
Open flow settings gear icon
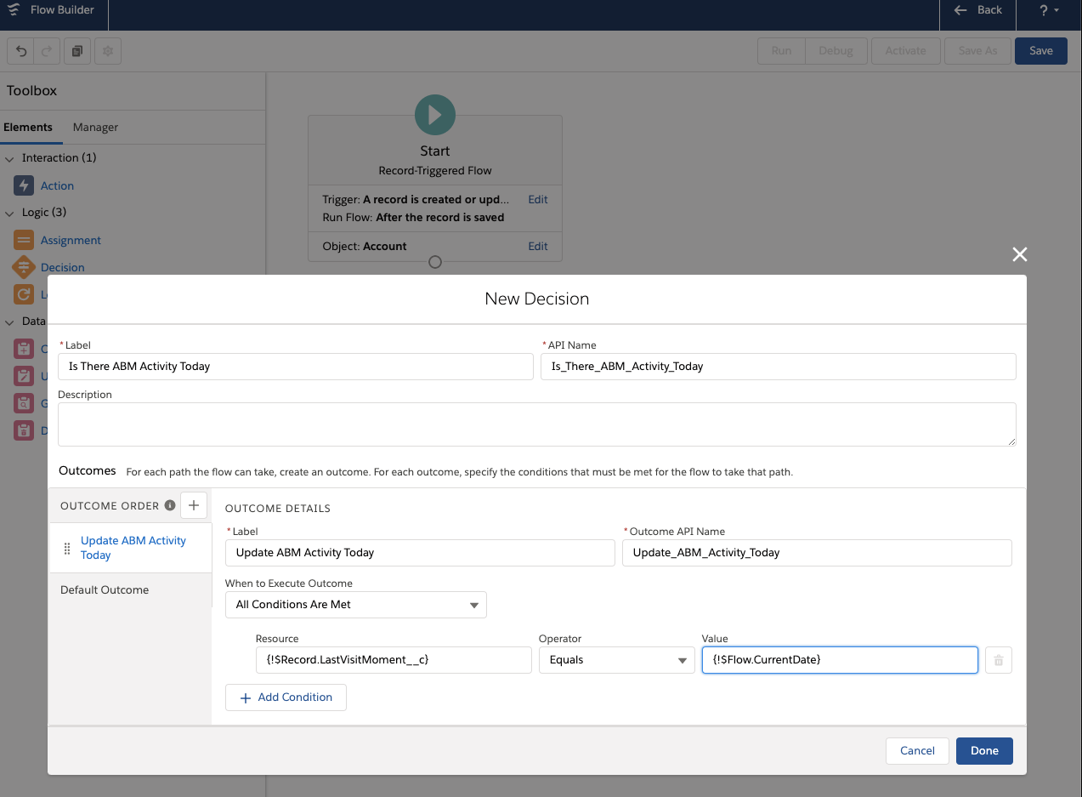[x=108, y=51]
